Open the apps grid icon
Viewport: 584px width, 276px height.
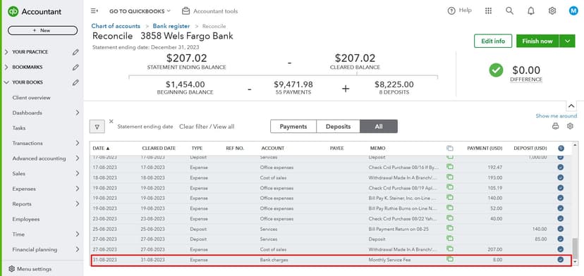coord(488,11)
